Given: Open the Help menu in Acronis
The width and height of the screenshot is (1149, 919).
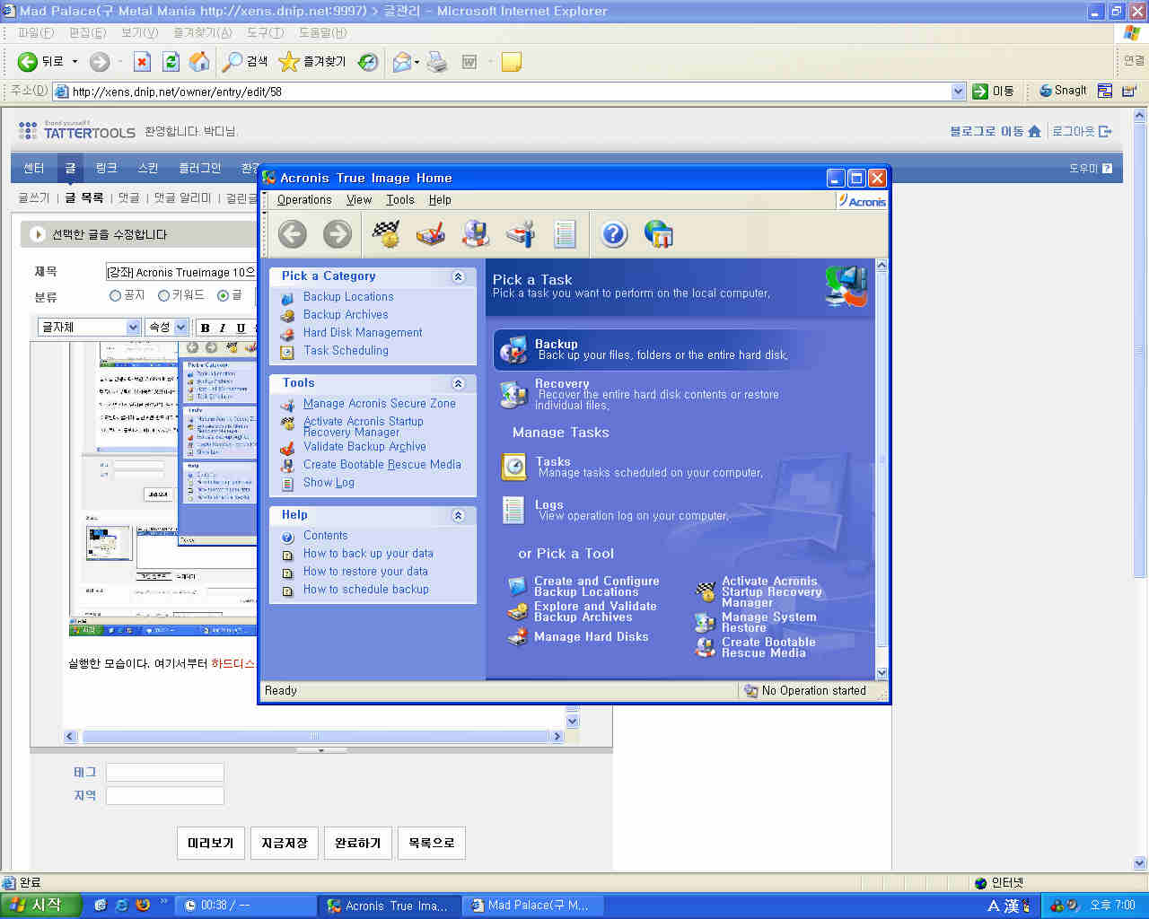Looking at the screenshot, I should pos(440,200).
